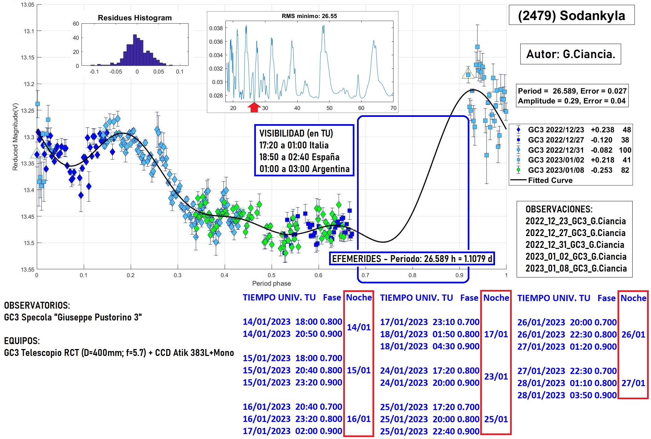Image resolution: width=651 pixels, height=439 pixels.
Task: Select the 'Period = 26.589, Error = 0.027' text
Action: [x=572, y=91]
